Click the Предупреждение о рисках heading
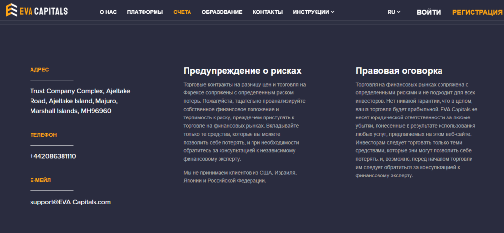The image size is (504, 233). coord(242,71)
